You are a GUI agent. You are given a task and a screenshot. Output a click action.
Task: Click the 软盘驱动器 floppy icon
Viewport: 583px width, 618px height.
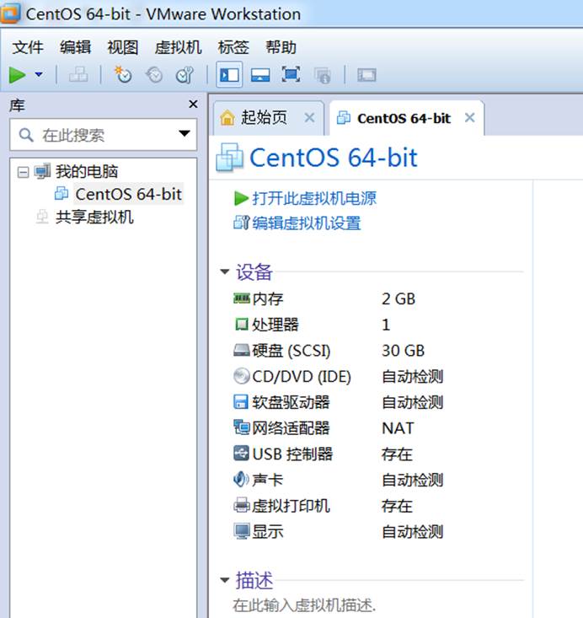241,402
